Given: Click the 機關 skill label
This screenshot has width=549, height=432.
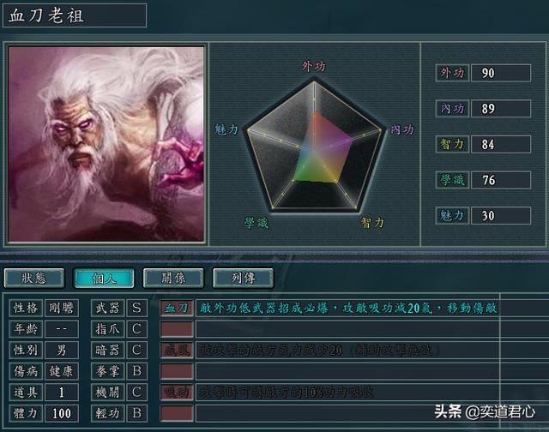Looking at the screenshot, I should click(x=108, y=392).
